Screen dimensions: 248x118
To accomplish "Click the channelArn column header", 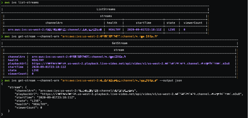I will (53, 22).
